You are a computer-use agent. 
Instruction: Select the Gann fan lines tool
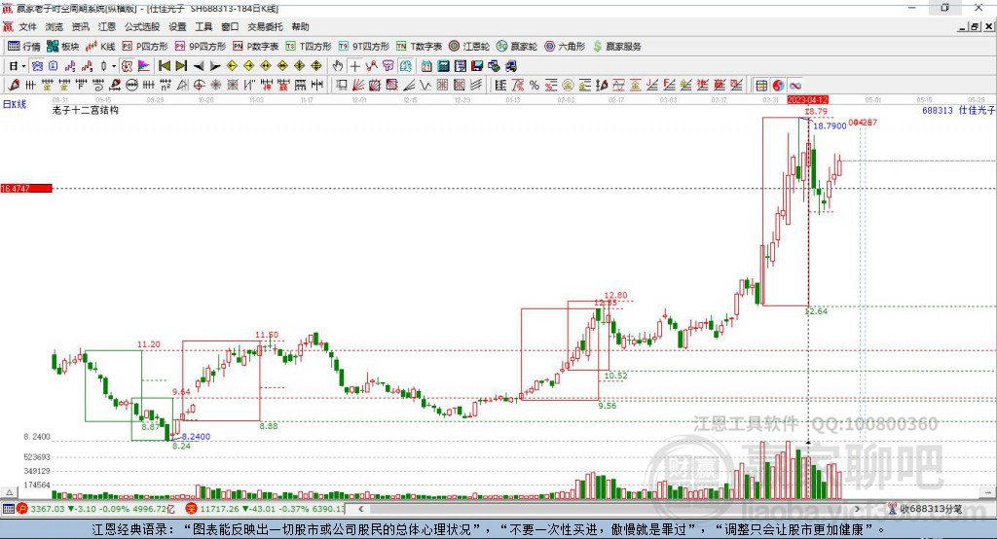pos(358,86)
